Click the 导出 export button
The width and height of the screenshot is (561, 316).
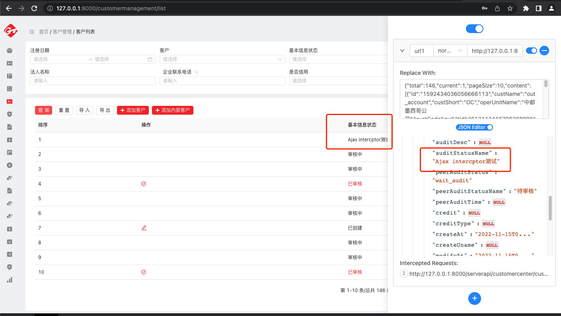click(105, 110)
